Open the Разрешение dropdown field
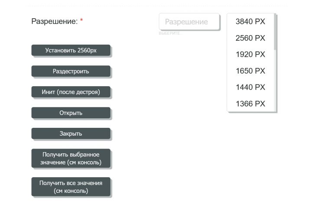The width and height of the screenshot is (312, 208). 189,22
